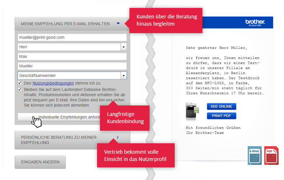
Task: Click the SEE ONLINE button
Action: click(221, 107)
